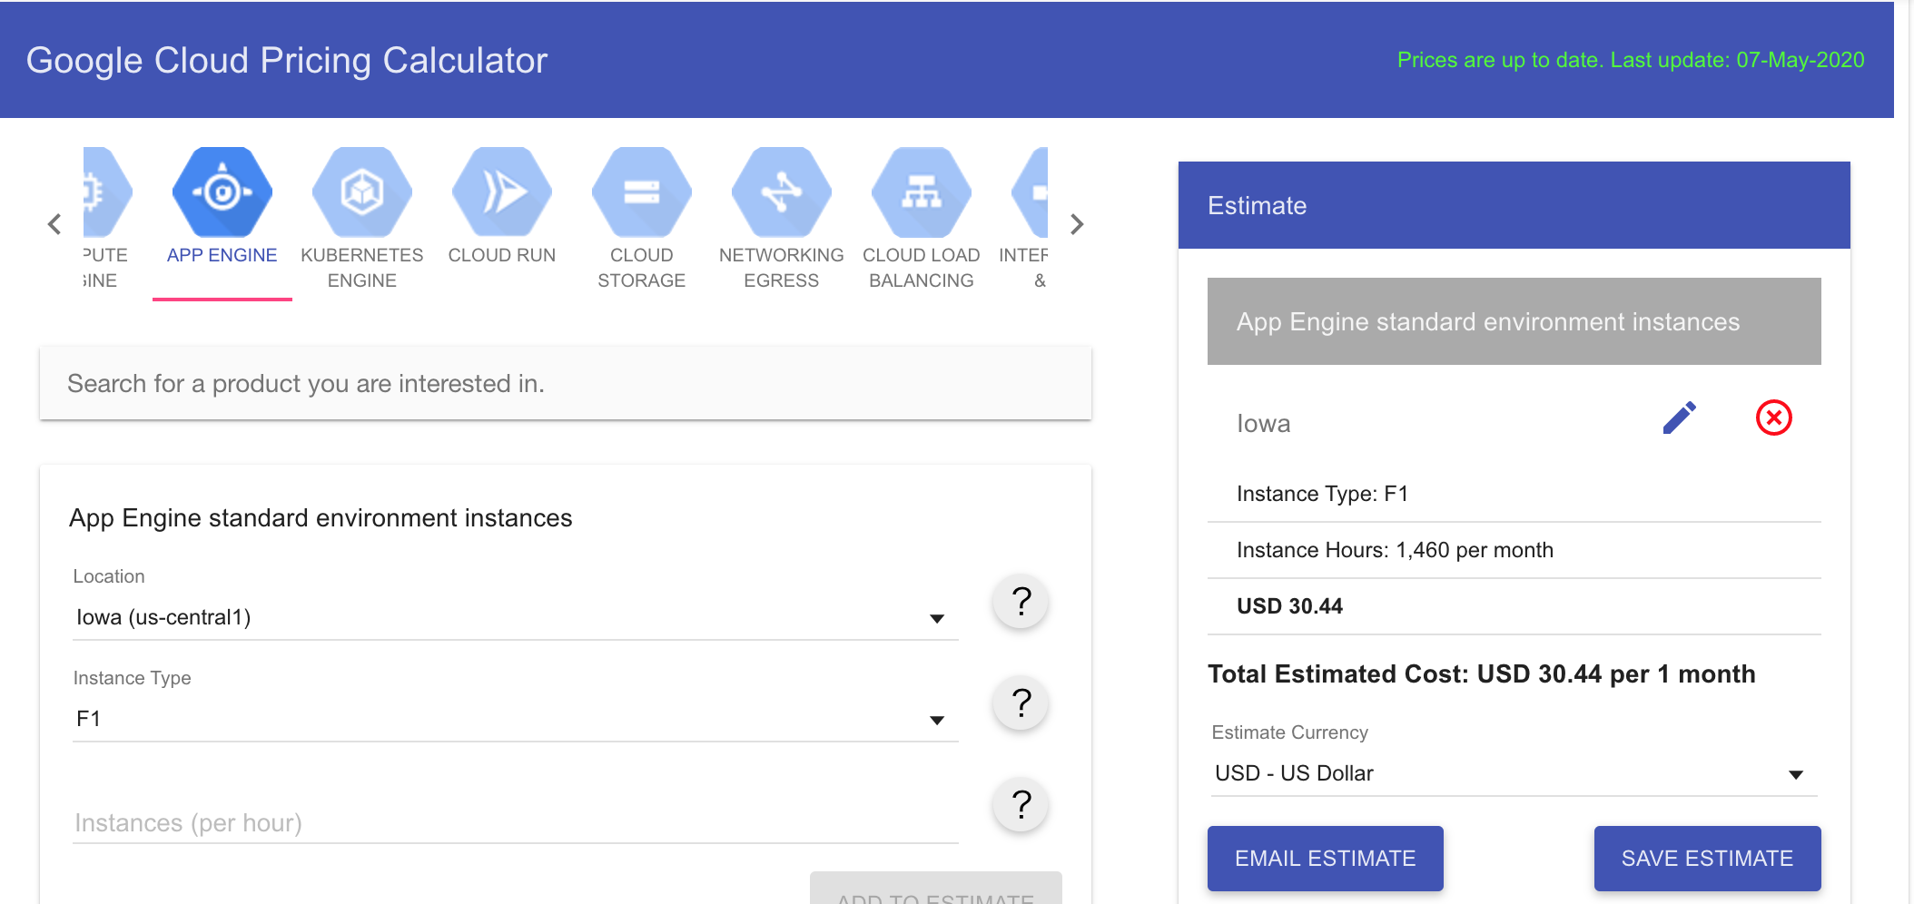
Task: Click the Iowa region label in estimate
Action: [1264, 424]
